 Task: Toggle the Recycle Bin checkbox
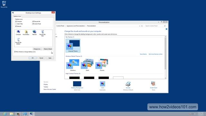[33, 22]
